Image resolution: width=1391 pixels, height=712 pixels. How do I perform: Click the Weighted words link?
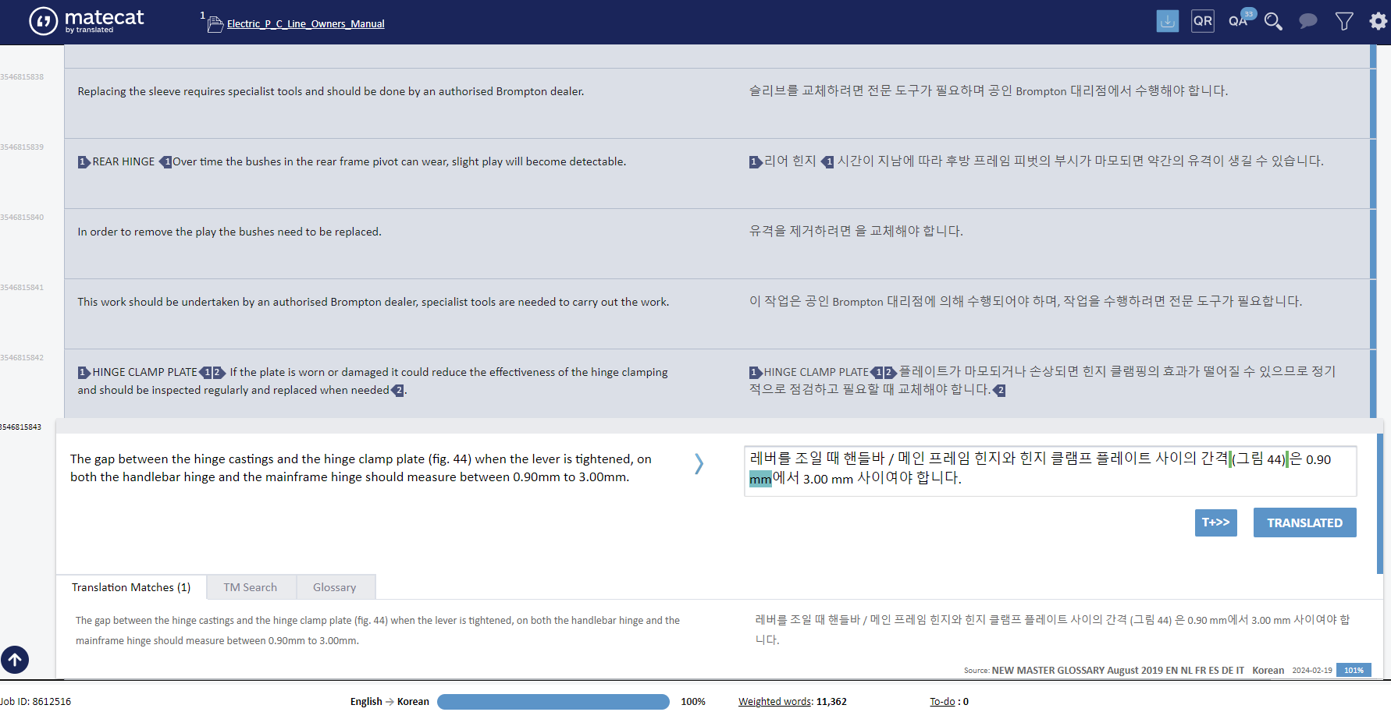point(774,701)
